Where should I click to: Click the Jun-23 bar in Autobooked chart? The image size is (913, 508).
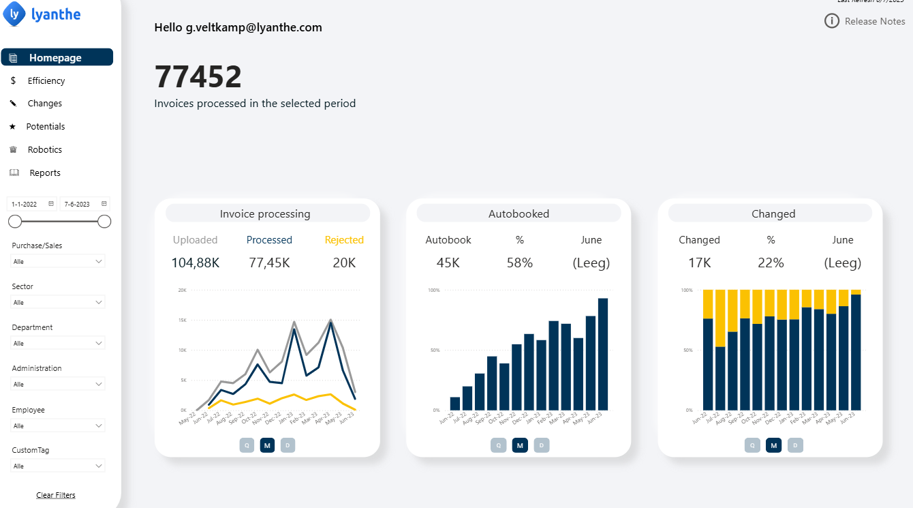point(603,354)
